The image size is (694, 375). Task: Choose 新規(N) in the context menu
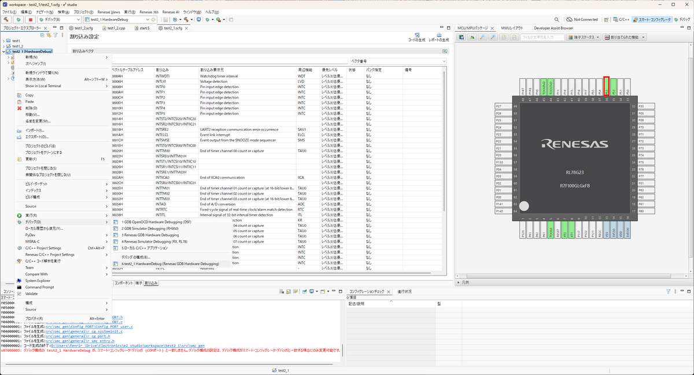pyautogui.click(x=62, y=57)
